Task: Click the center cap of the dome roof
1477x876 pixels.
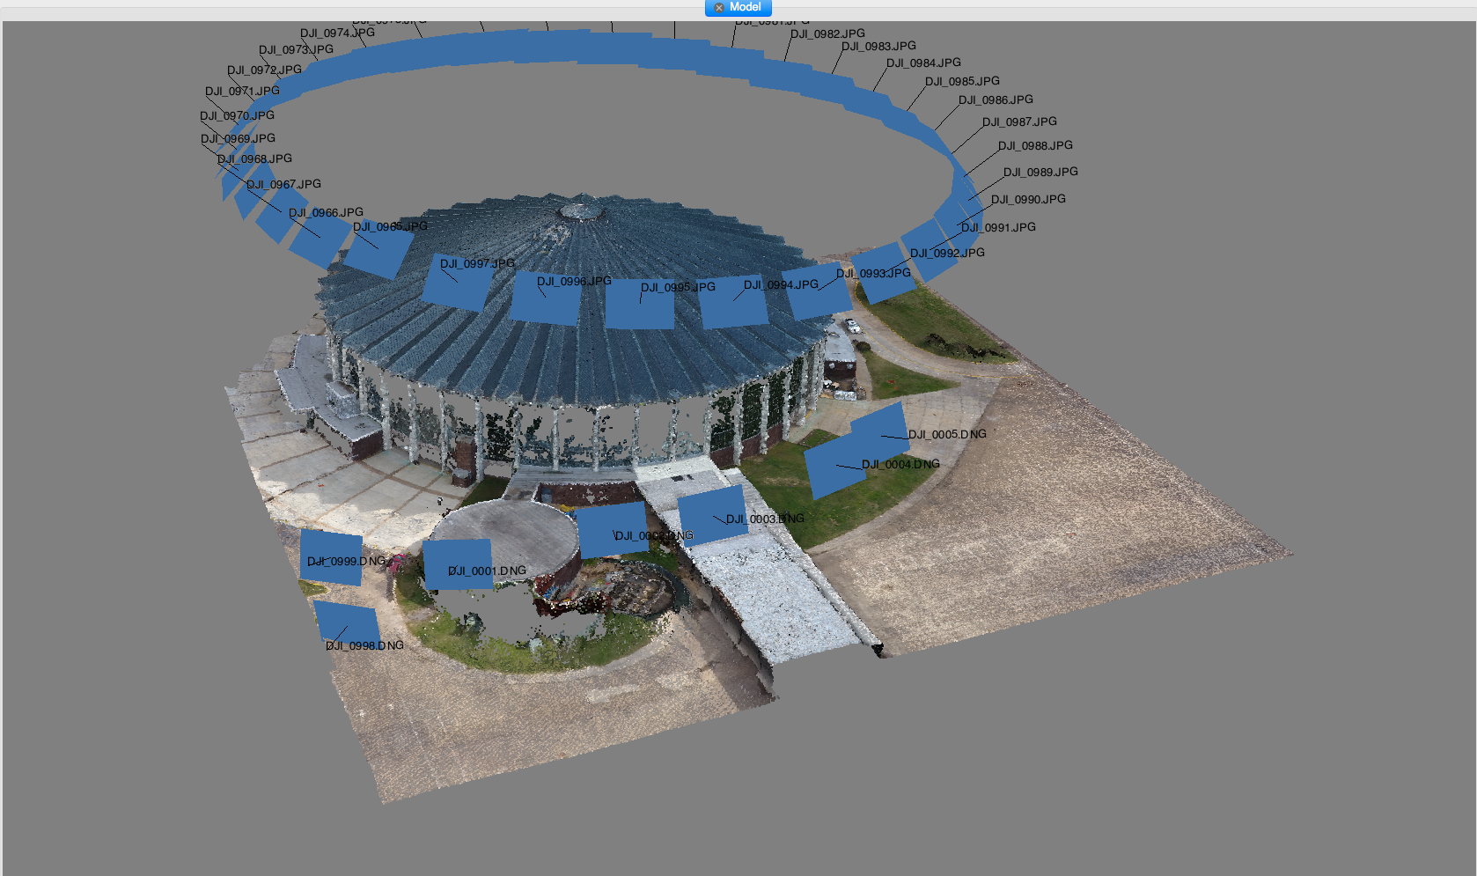Action: point(582,210)
